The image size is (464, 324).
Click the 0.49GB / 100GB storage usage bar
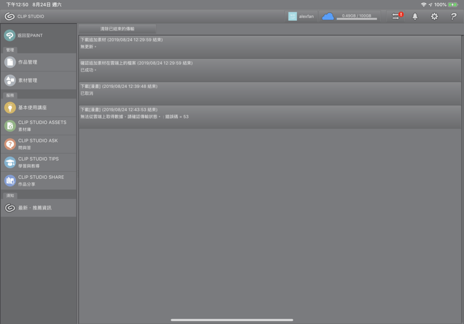[357, 17]
